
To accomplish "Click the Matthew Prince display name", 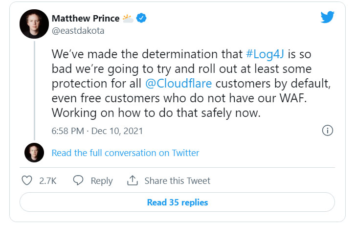I will tap(85, 19).
